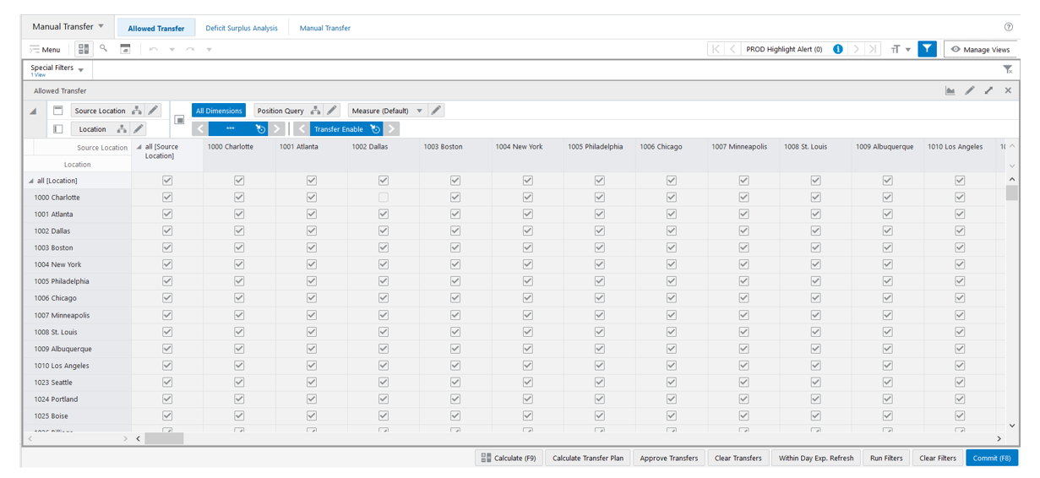Switch to the Manual Transfer tab
Viewport: 1040px width, 478px height.
coord(325,28)
